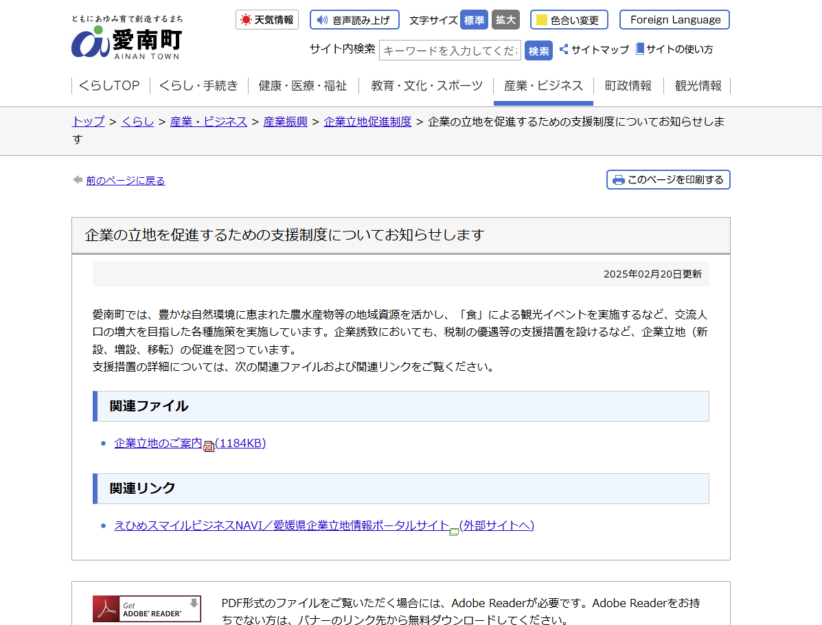
Task: Click the site usage book icon
Action: (639, 49)
